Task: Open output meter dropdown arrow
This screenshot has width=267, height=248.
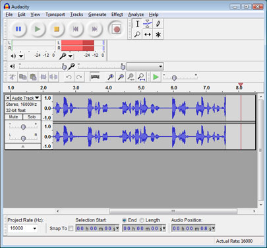Action: pyautogui.click(x=21, y=56)
